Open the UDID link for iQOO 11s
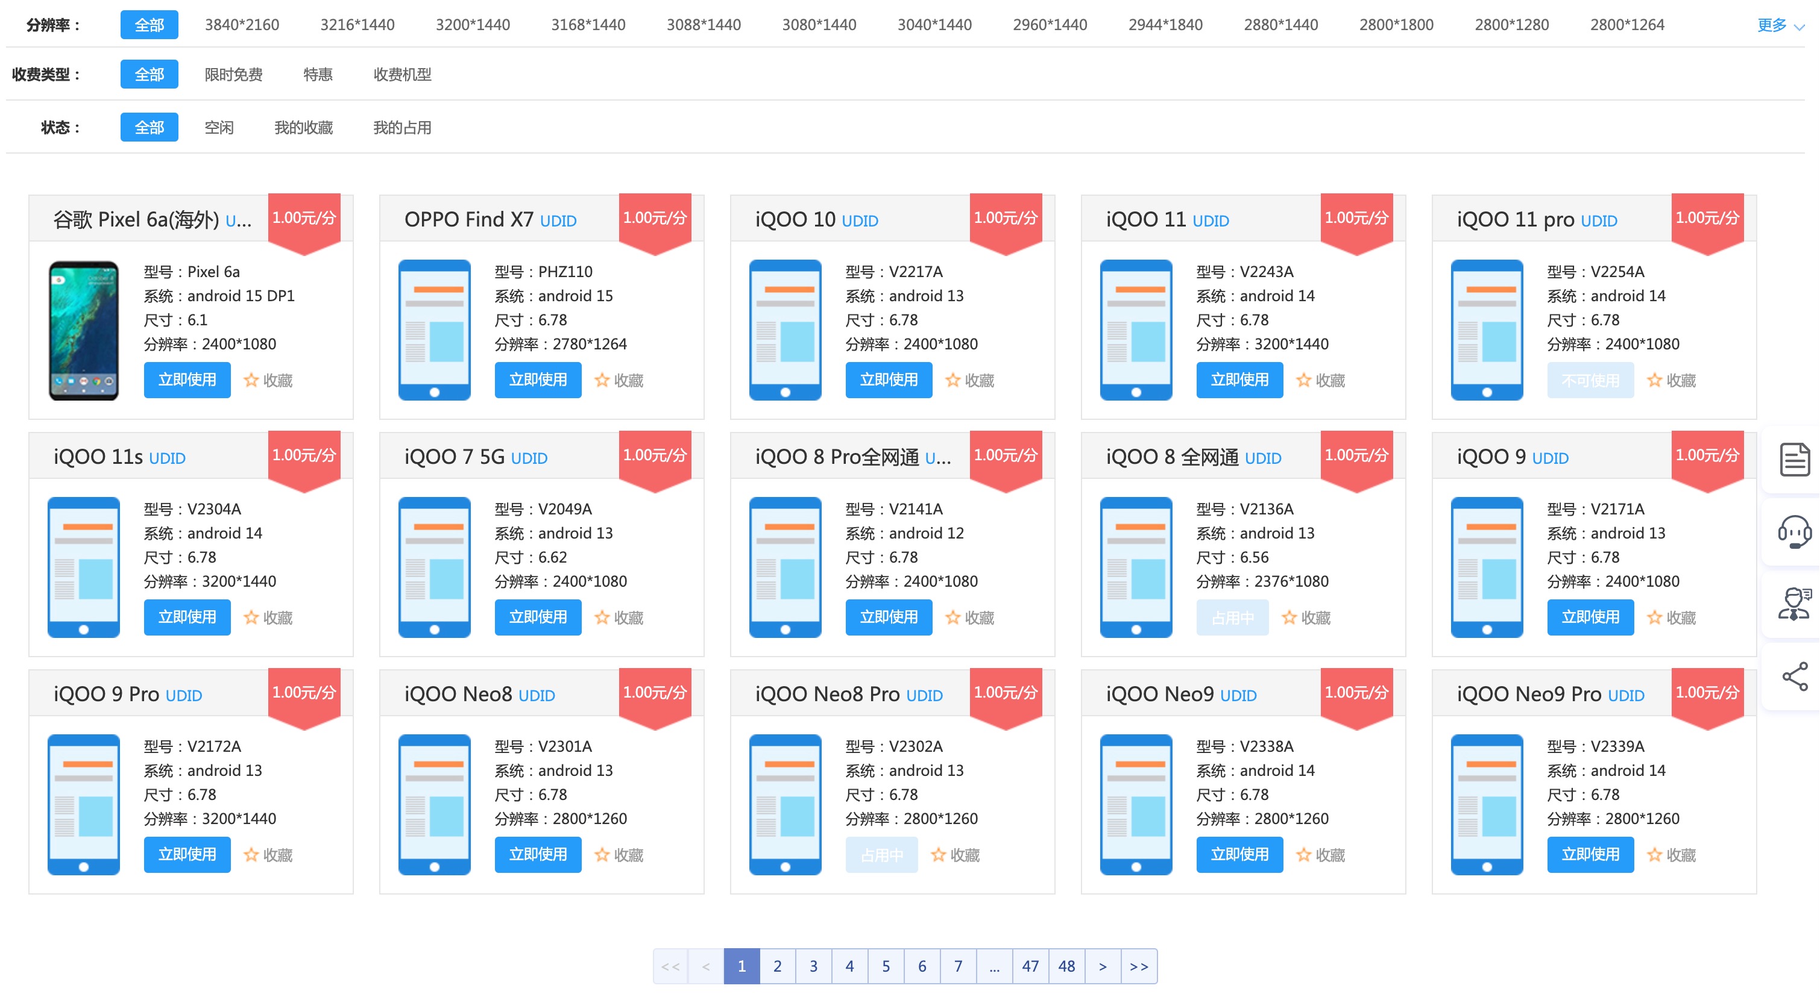Image resolution: width=1820 pixels, height=1006 pixels. pyautogui.click(x=167, y=458)
